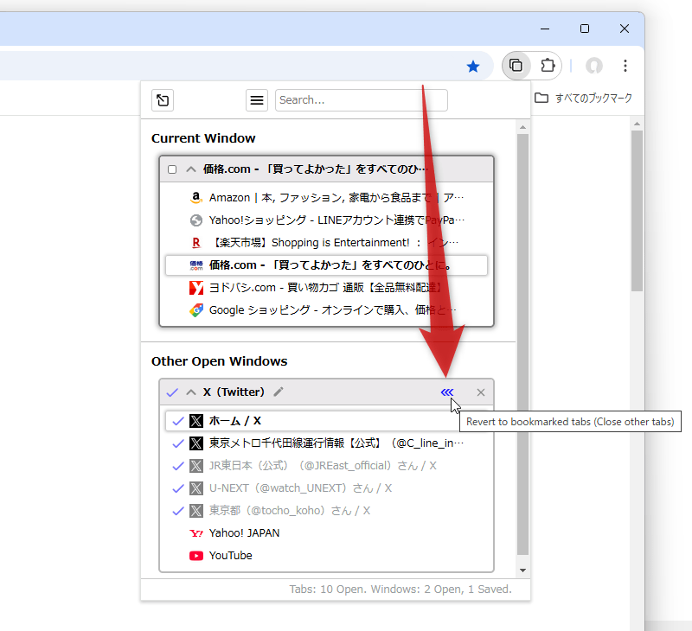Image resolution: width=692 pixels, height=631 pixels.
Task: Click the panel scrollbar down arrow
Action: tap(523, 570)
